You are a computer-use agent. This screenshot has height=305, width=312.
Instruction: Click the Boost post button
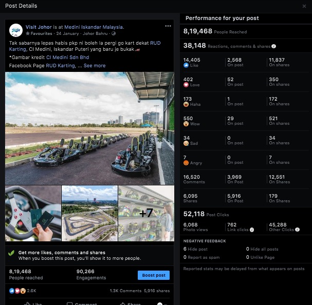pyautogui.click(x=154, y=275)
